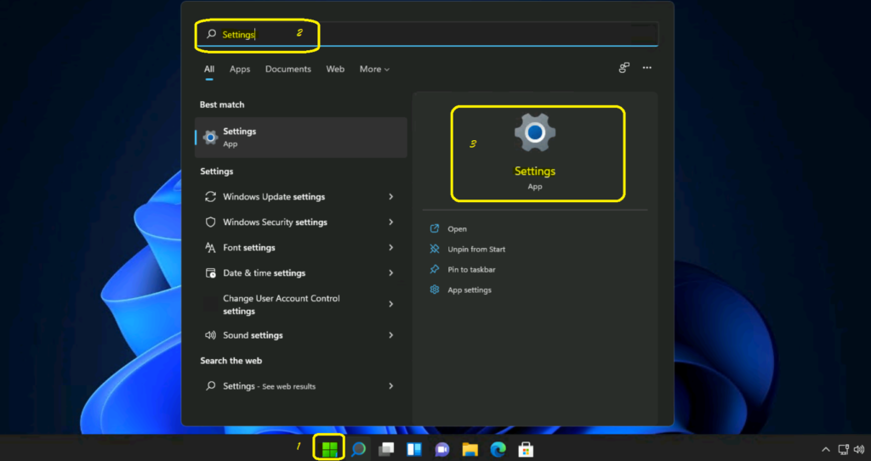Select the All tab in search filters
The width and height of the screenshot is (871, 461).
[209, 70]
